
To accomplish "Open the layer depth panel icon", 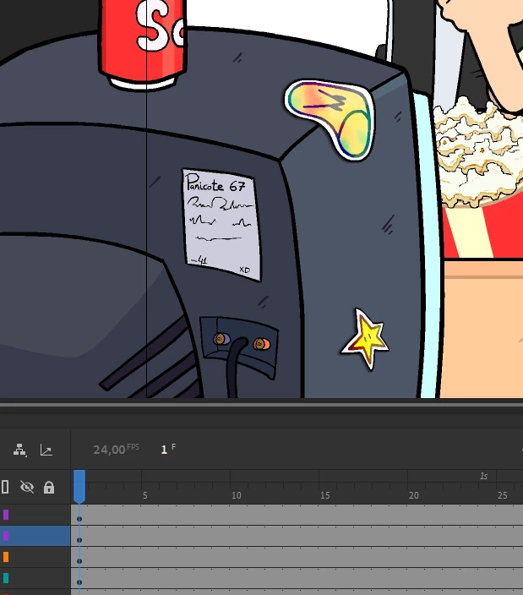I will point(19,450).
